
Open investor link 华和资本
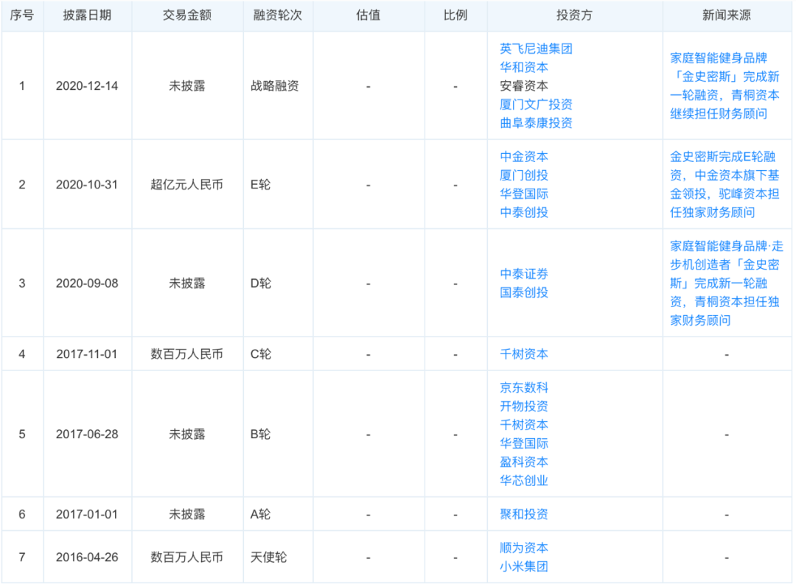[x=524, y=67]
